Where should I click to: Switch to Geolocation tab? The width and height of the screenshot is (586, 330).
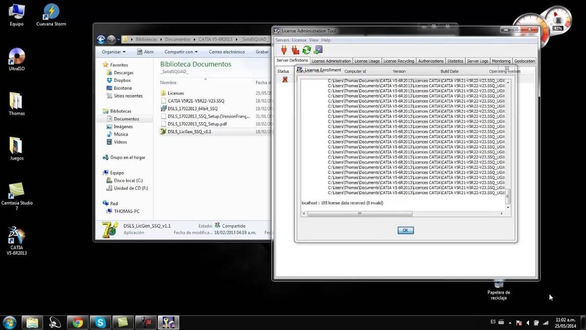click(524, 61)
